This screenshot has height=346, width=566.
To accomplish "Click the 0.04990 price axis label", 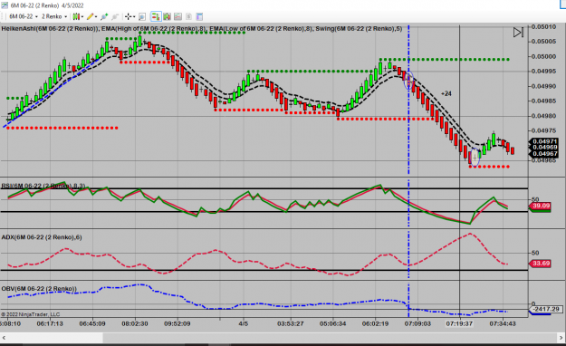I will (x=543, y=86).
